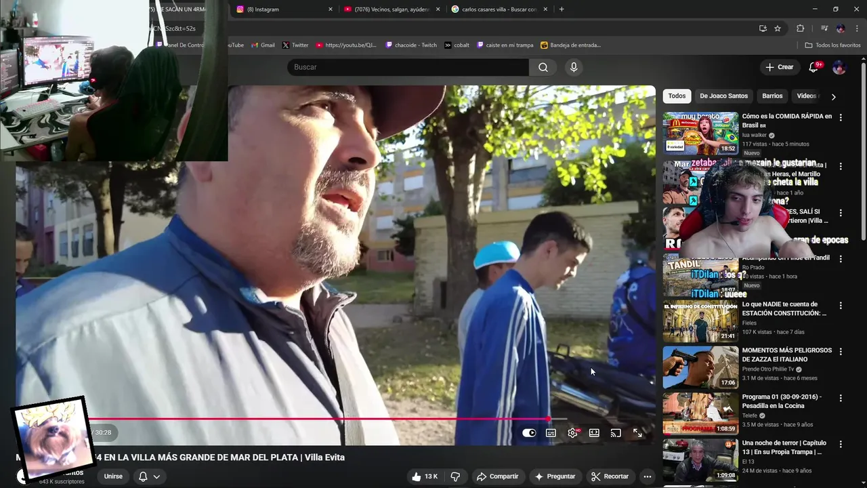Open the Telefe channel link

750,415
